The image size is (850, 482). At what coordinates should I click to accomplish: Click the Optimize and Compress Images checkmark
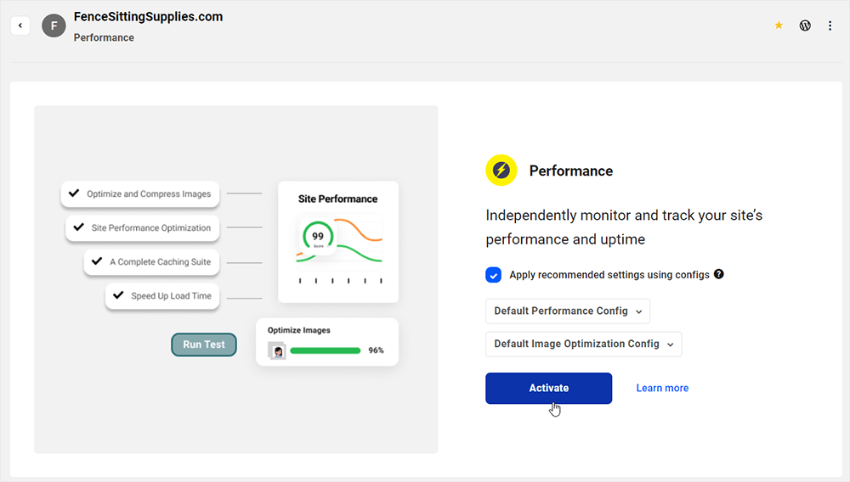pos(74,193)
